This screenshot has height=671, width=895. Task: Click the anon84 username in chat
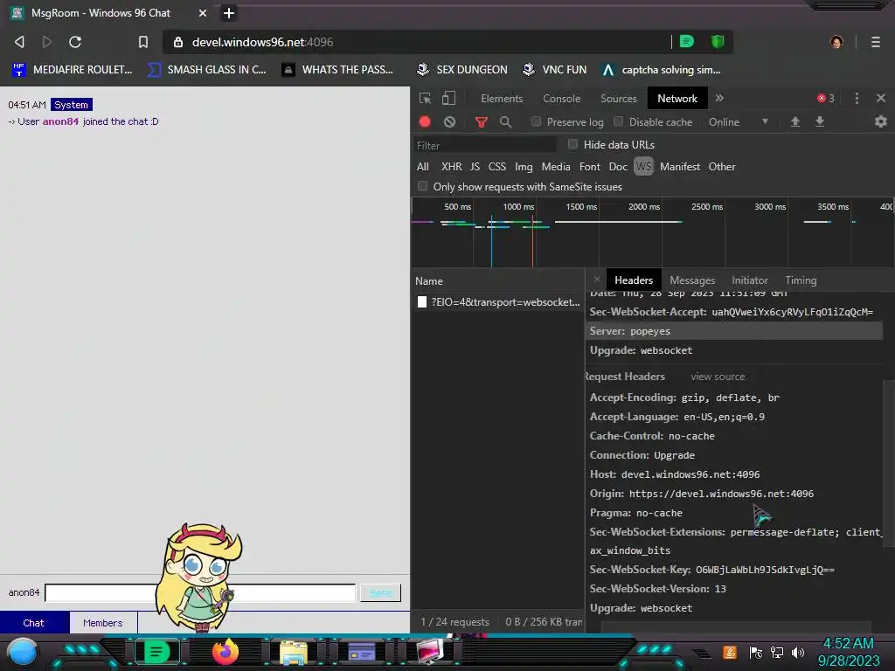tap(60, 121)
